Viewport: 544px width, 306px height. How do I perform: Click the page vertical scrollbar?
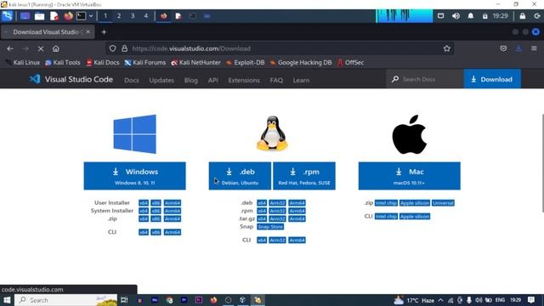coord(542,163)
